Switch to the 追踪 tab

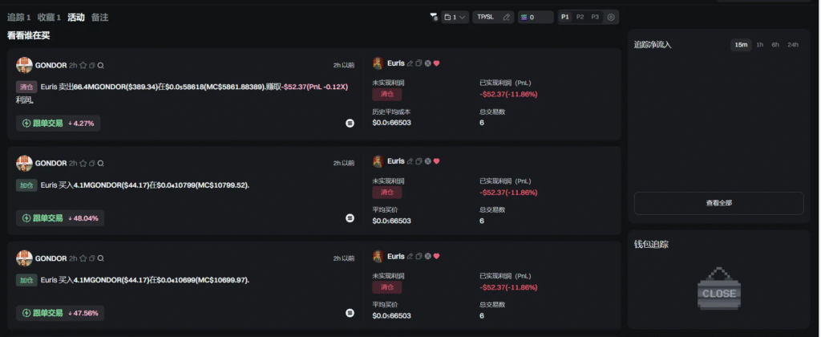(x=18, y=17)
